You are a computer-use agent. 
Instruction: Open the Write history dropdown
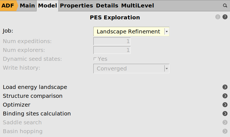pos(131,69)
